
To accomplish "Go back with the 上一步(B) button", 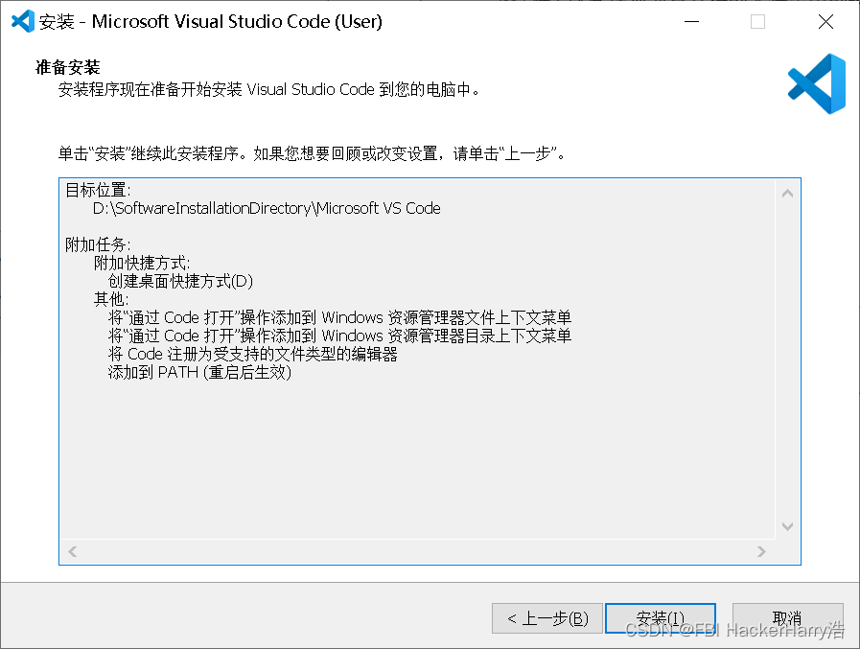I will (547, 618).
